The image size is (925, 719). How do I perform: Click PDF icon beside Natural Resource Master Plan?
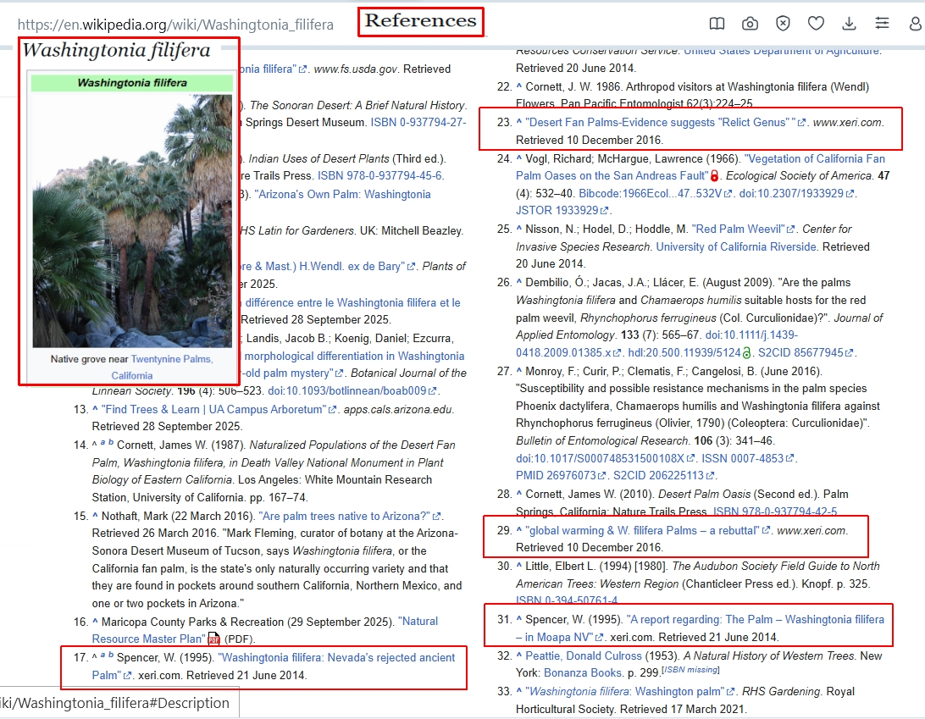click(x=213, y=639)
